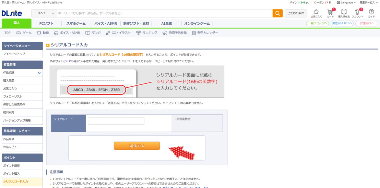Click inside the シリアルコード input field
Image resolution: width=380 pixels, height=188 pixels.
pyautogui.click(x=116, y=120)
